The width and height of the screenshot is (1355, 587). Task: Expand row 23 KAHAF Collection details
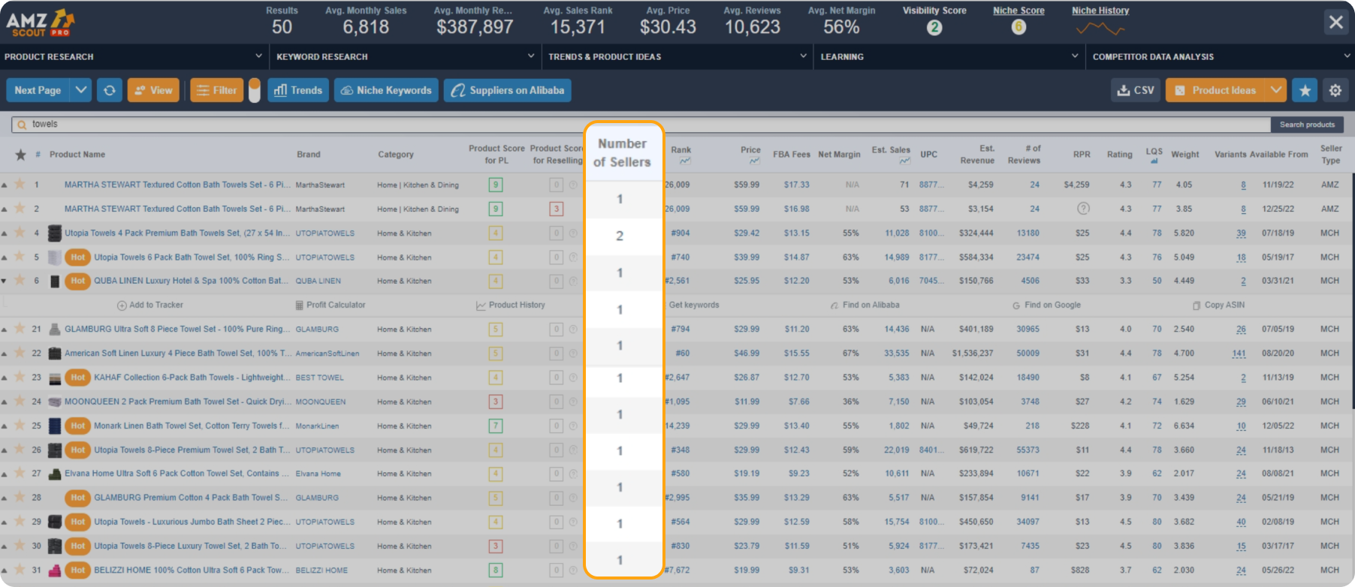5,378
